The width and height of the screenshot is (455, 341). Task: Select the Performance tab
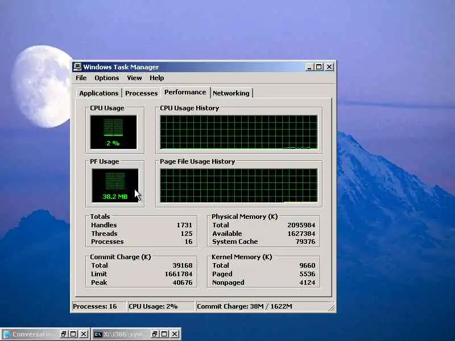185,92
